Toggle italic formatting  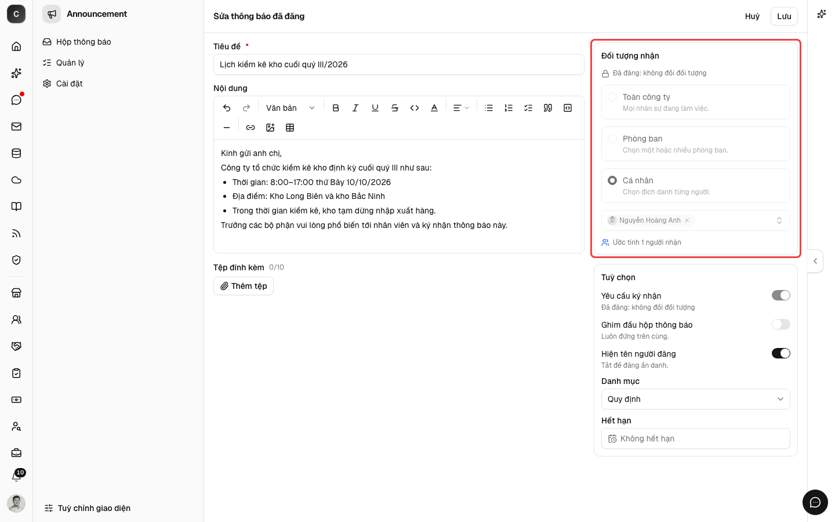pos(355,108)
